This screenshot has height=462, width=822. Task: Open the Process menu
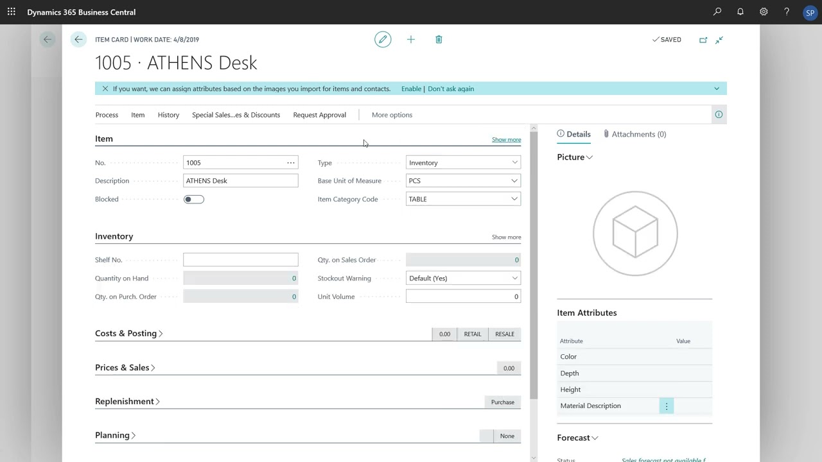pyautogui.click(x=107, y=115)
